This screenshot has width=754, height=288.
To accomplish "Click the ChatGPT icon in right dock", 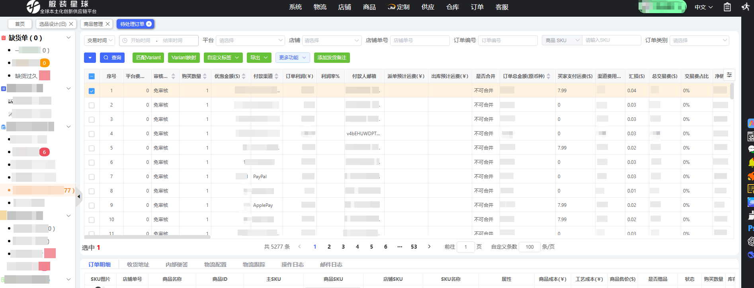I will (x=751, y=241).
